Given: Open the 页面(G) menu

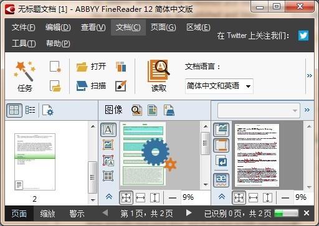Looking at the screenshot, I should pyautogui.click(x=163, y=27).
